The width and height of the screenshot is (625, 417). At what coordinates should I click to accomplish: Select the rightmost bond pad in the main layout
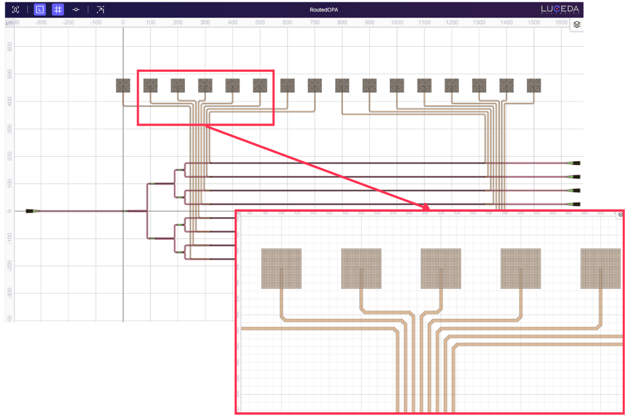534,85
